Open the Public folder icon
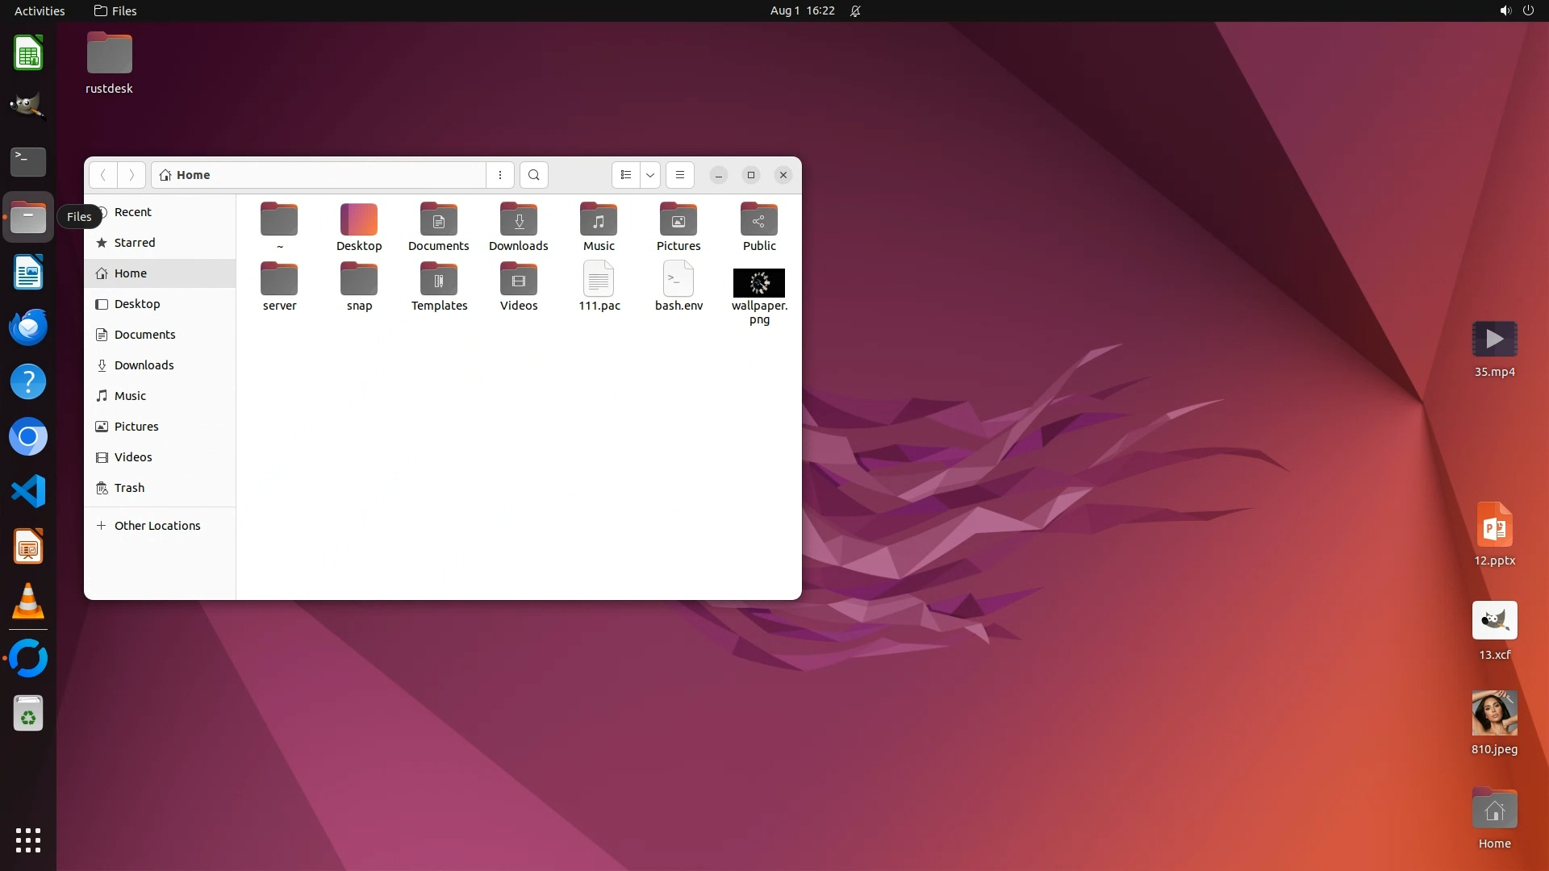The height and width of the screenshot is (871, 1549). (758, 220)
